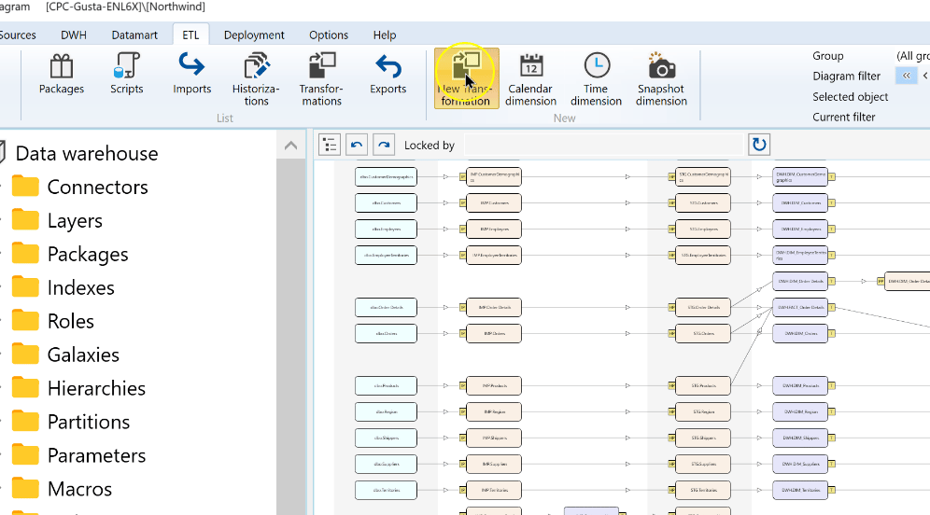Screen dimensions: 930x515
Task: Open the Transformations list
Action: coord(321,78)
